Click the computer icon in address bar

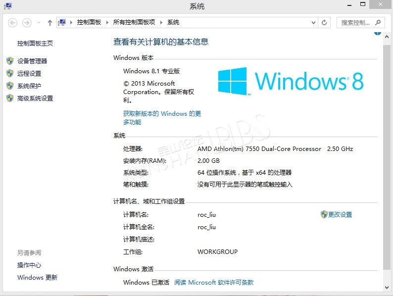[x=62, y=23]
